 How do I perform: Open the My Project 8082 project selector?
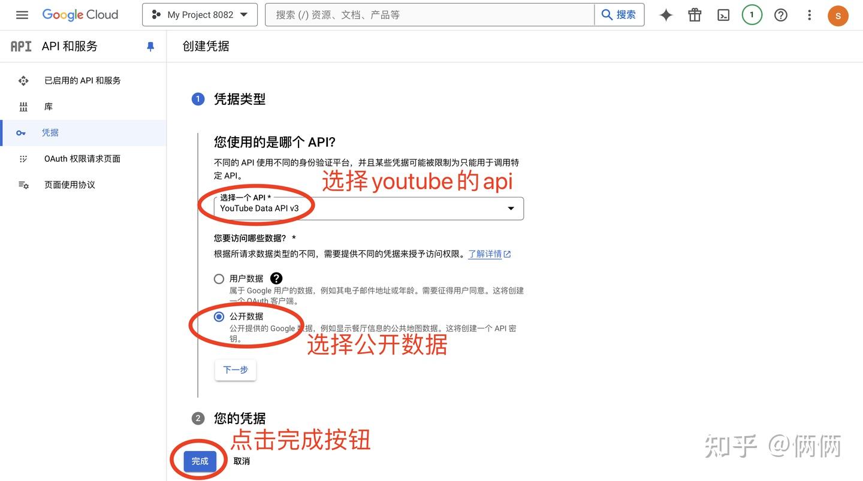[200, 14]
